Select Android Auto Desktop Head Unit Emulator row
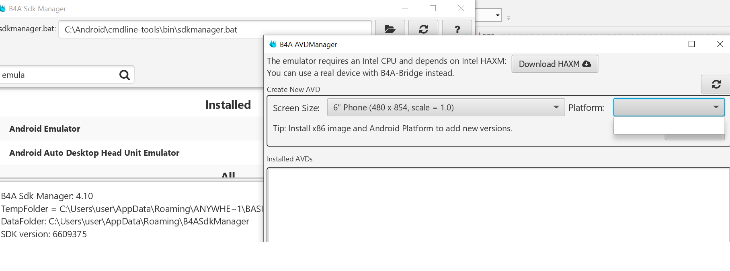Viewport: 730px width, 271px height. [x=131, y=153]
